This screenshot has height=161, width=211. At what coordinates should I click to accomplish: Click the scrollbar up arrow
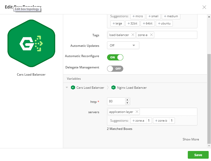coord(209,17)
